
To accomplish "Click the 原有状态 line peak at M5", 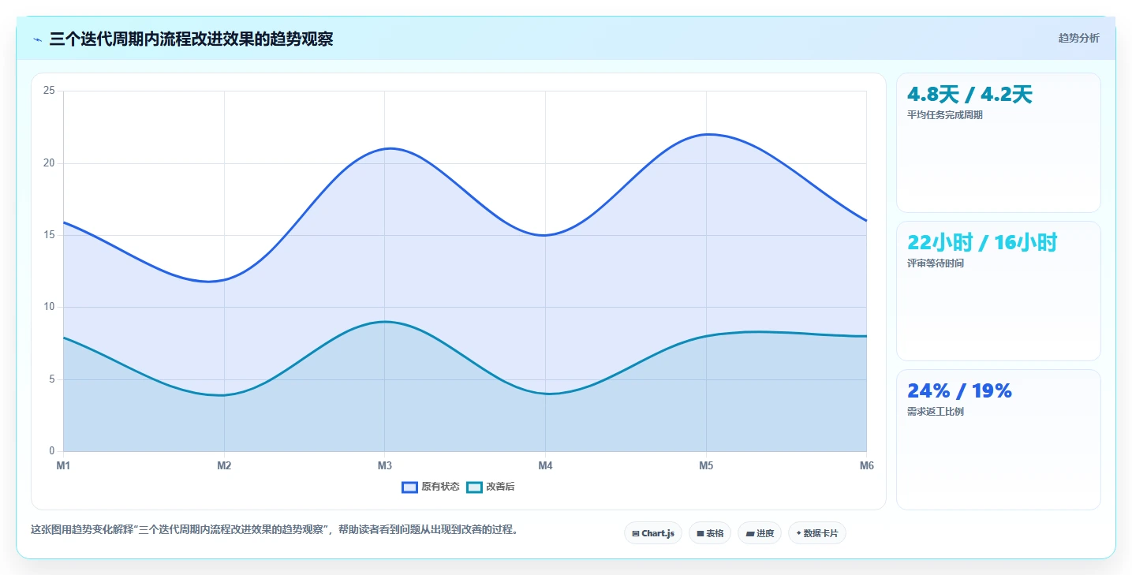I will [x=706, y=134].
